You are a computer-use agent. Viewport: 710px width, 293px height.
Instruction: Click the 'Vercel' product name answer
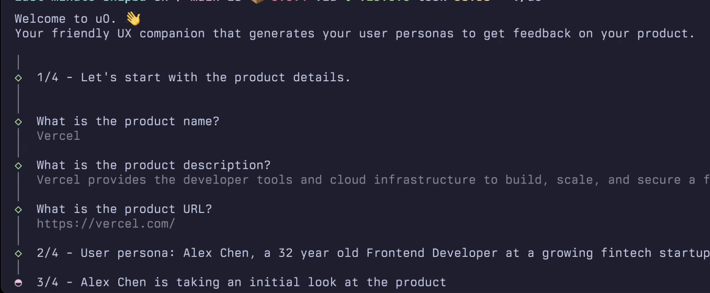click(58, 136)
